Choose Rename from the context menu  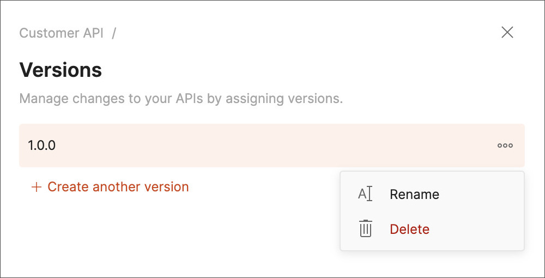coord(432,194)
